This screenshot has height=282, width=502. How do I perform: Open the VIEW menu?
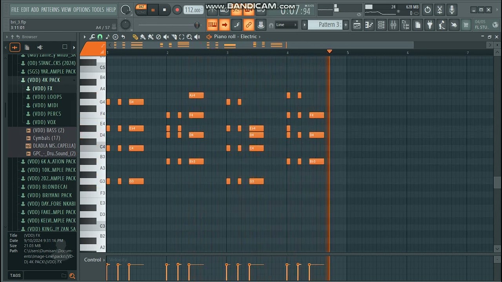[x=66, y=9]
